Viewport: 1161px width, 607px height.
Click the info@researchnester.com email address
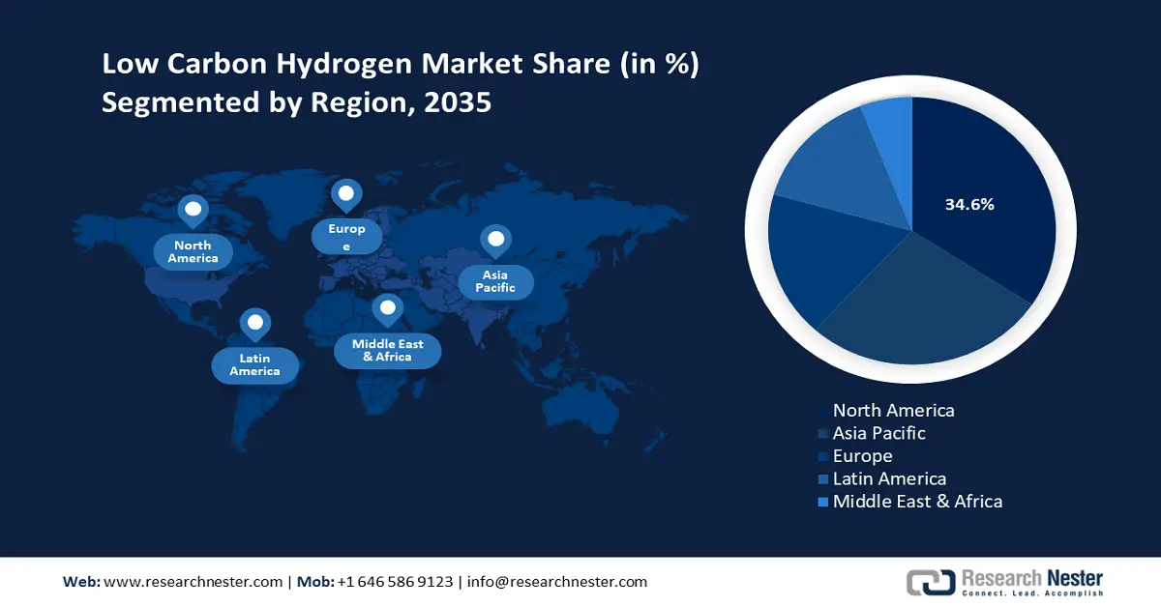(557, 582)
